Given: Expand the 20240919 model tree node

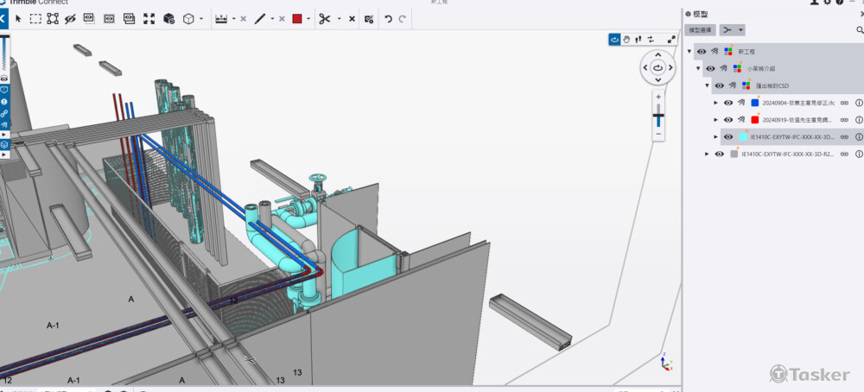Looking at the screenshot, I should click(x=715, y=120).
